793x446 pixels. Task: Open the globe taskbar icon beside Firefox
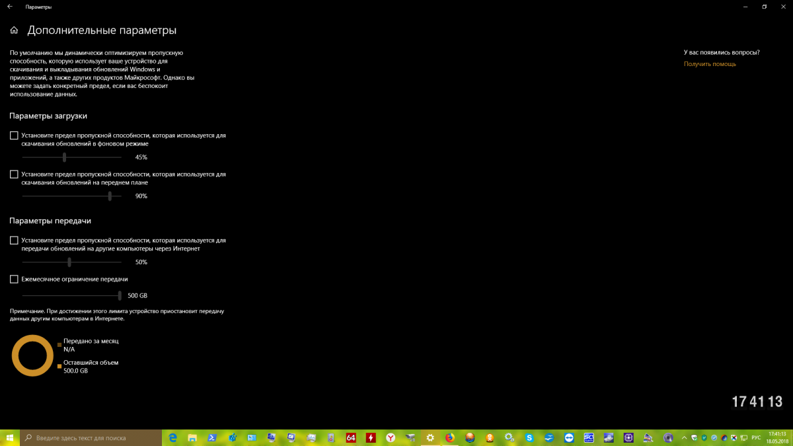(x=470, y=437)
